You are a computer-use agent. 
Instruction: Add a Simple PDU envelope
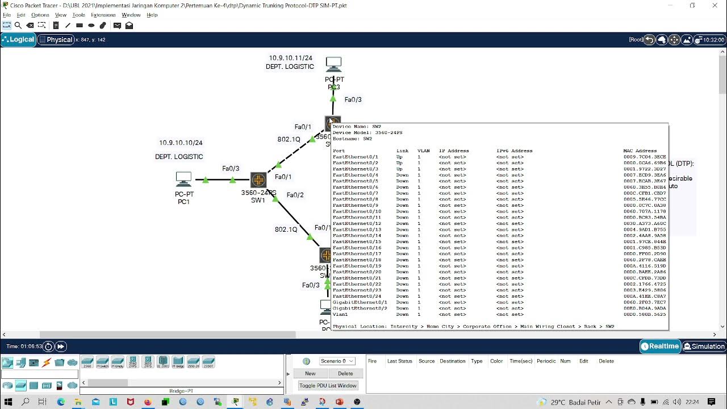tap(117, 26)
